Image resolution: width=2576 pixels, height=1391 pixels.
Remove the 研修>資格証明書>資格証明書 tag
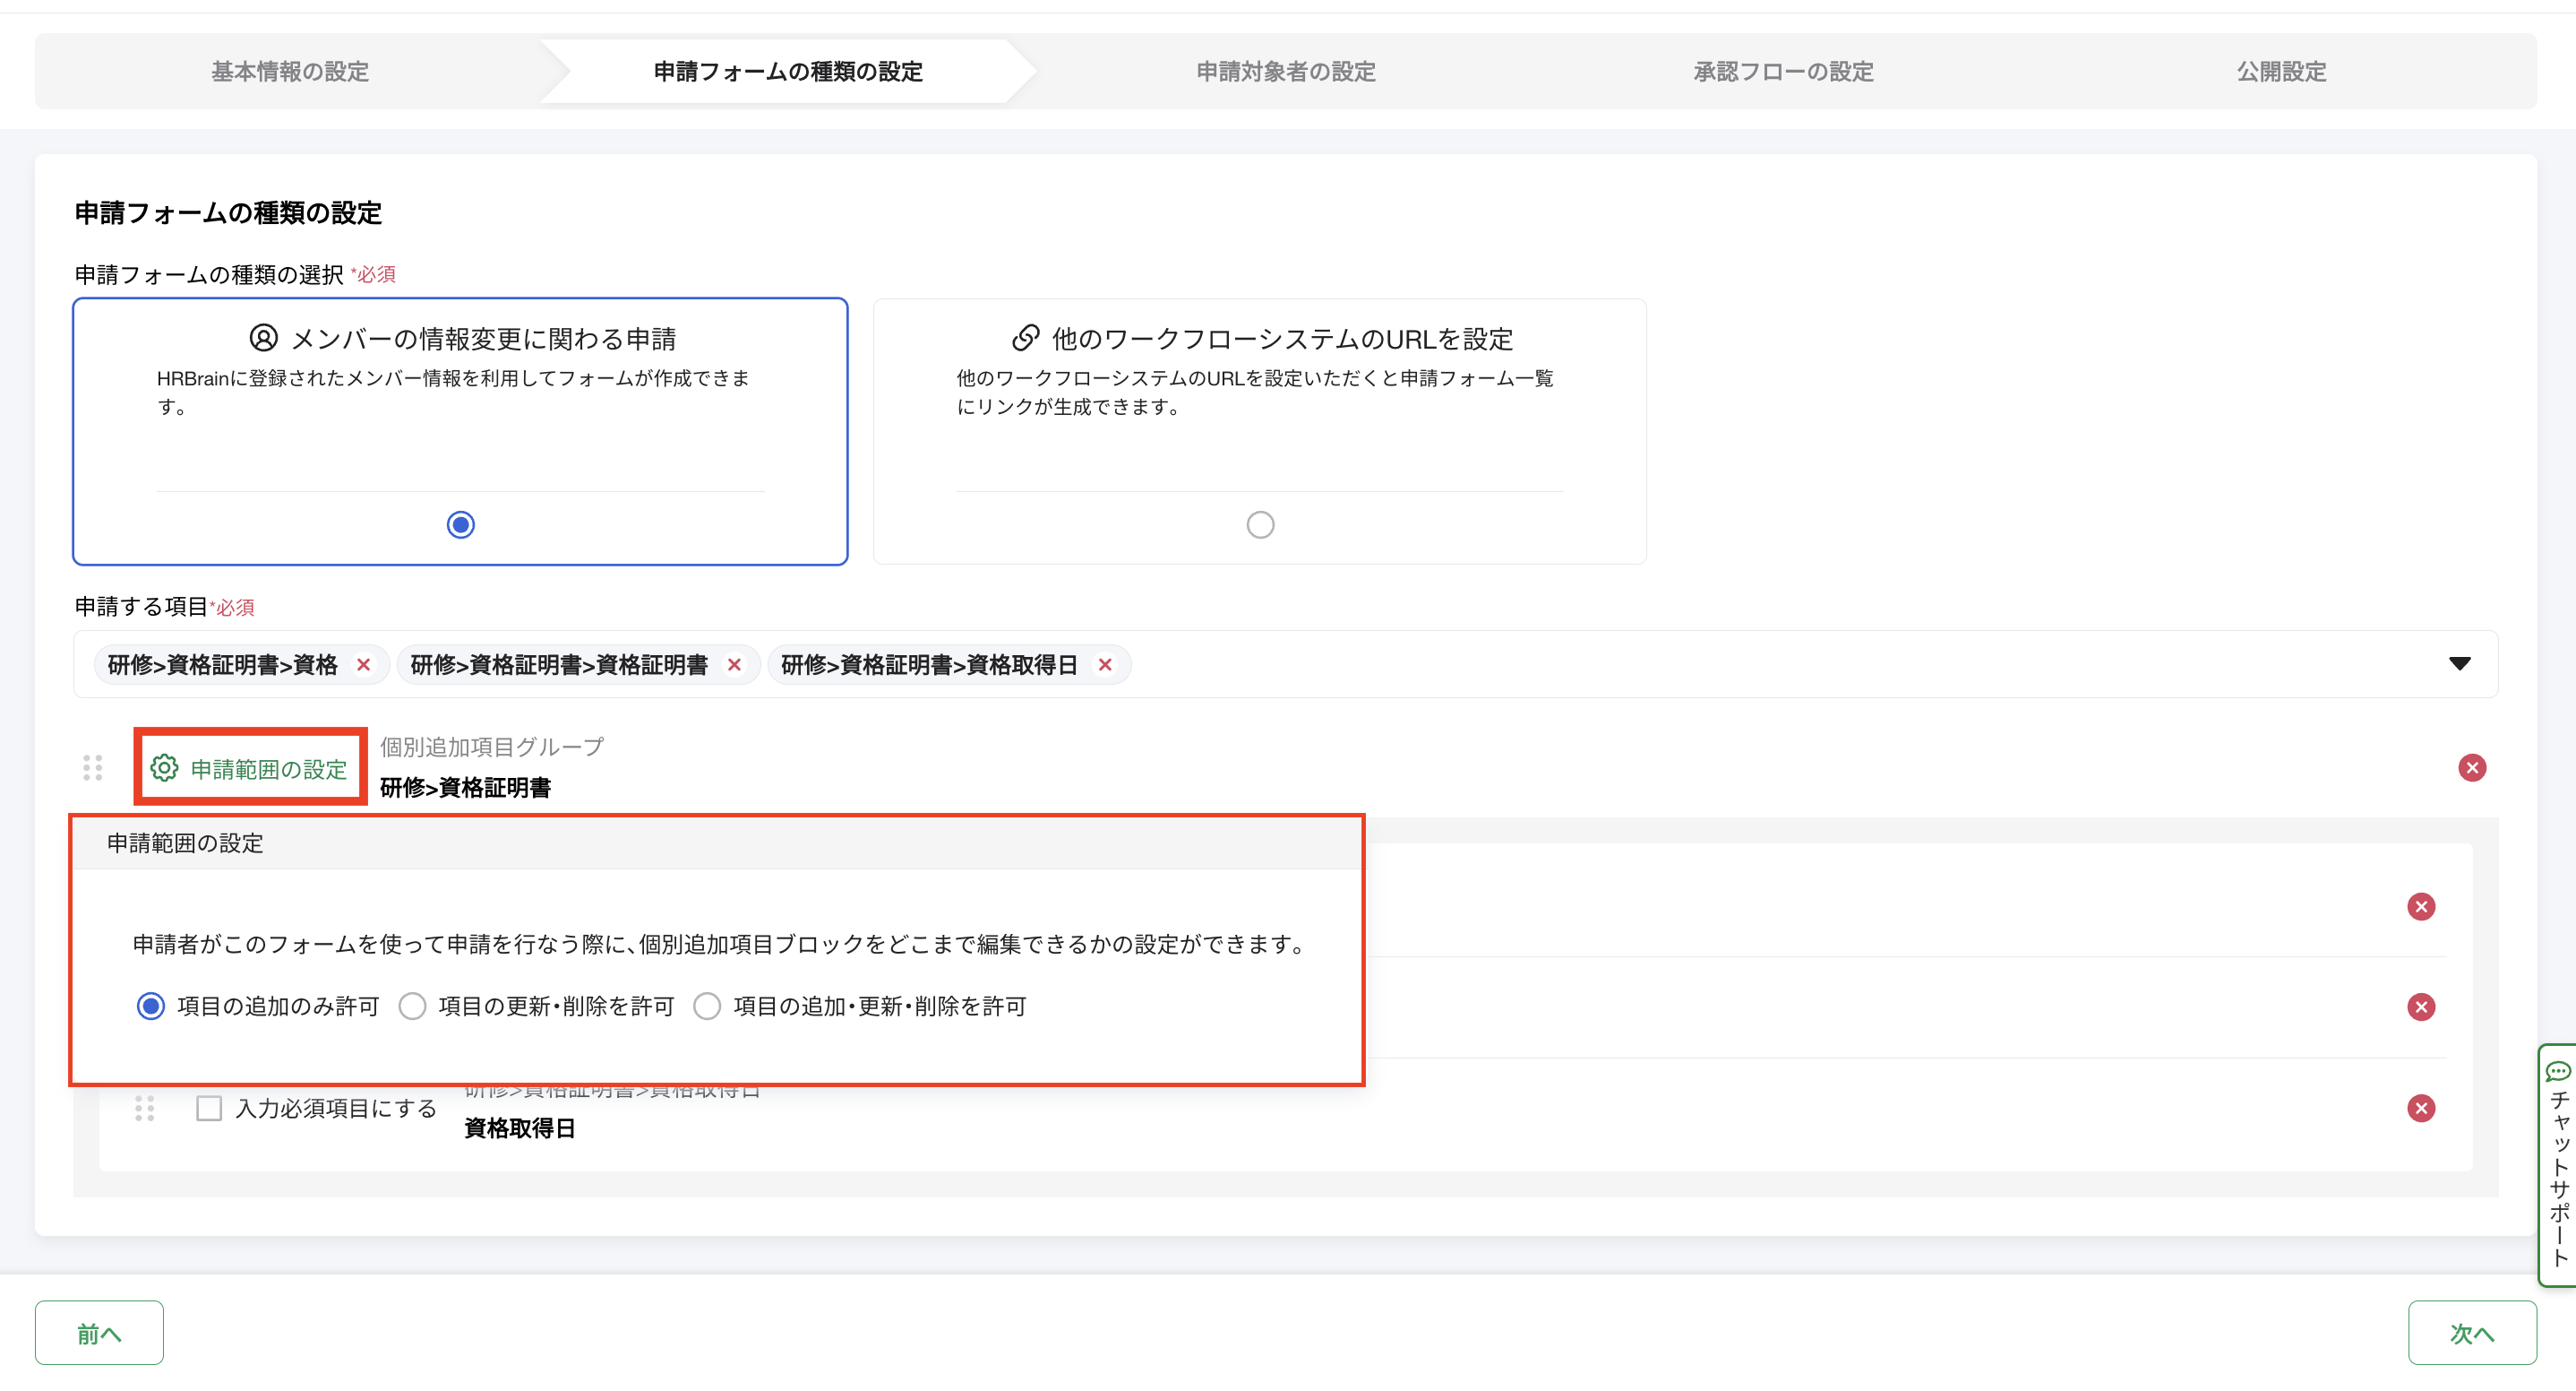click(x=734, y=664)
